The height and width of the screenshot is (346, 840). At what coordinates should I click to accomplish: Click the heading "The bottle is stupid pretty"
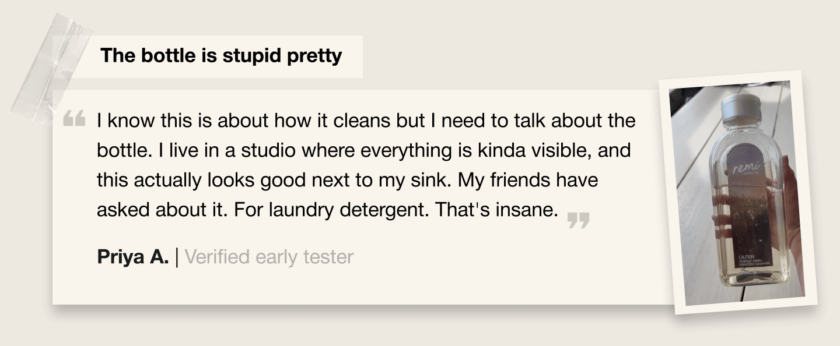coord(221,56)
